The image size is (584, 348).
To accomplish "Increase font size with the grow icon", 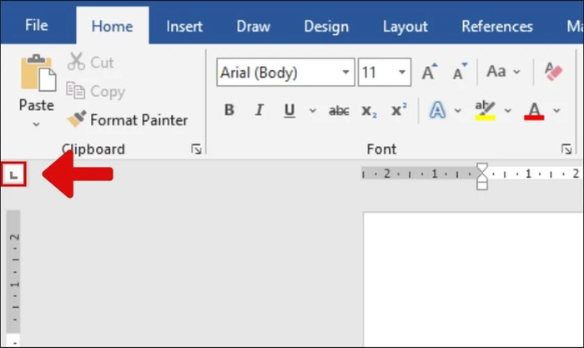I will click(x=430, y=72).
